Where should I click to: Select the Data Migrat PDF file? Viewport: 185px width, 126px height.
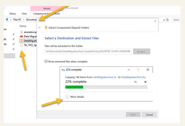pos(28,36)
